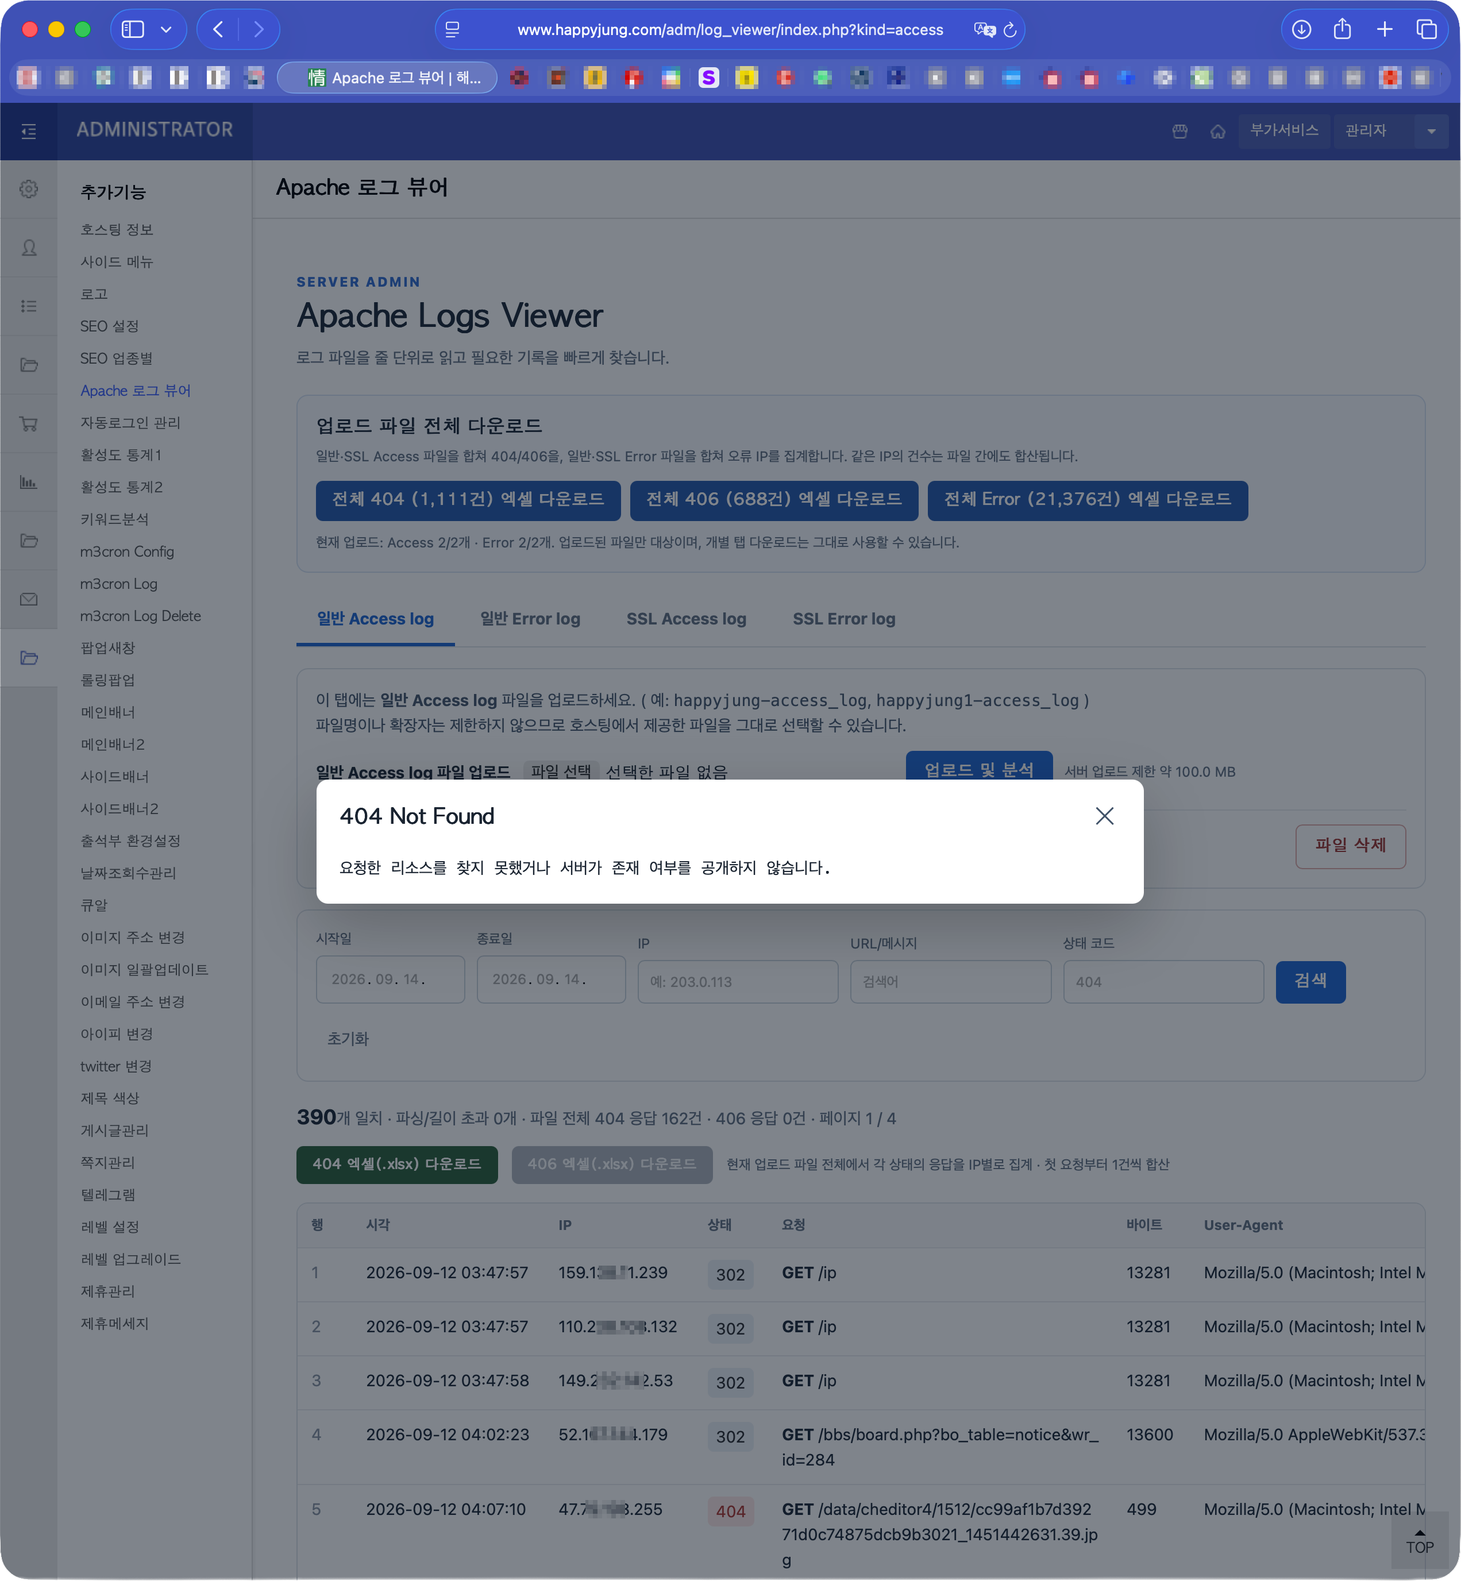Click the Safari address bar URL
The width and height of the screenshot is (1461, 1581).
click(730, 29)
